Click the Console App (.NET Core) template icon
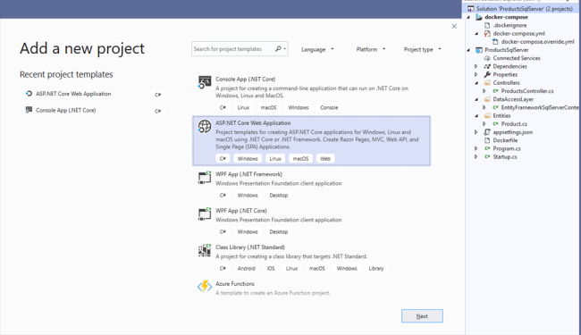The height and width of the screenshot is (335, 581). tap(205, 82)
